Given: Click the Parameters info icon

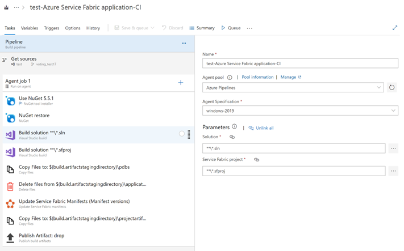Looking at the screenshot, I should coord(235,127).
